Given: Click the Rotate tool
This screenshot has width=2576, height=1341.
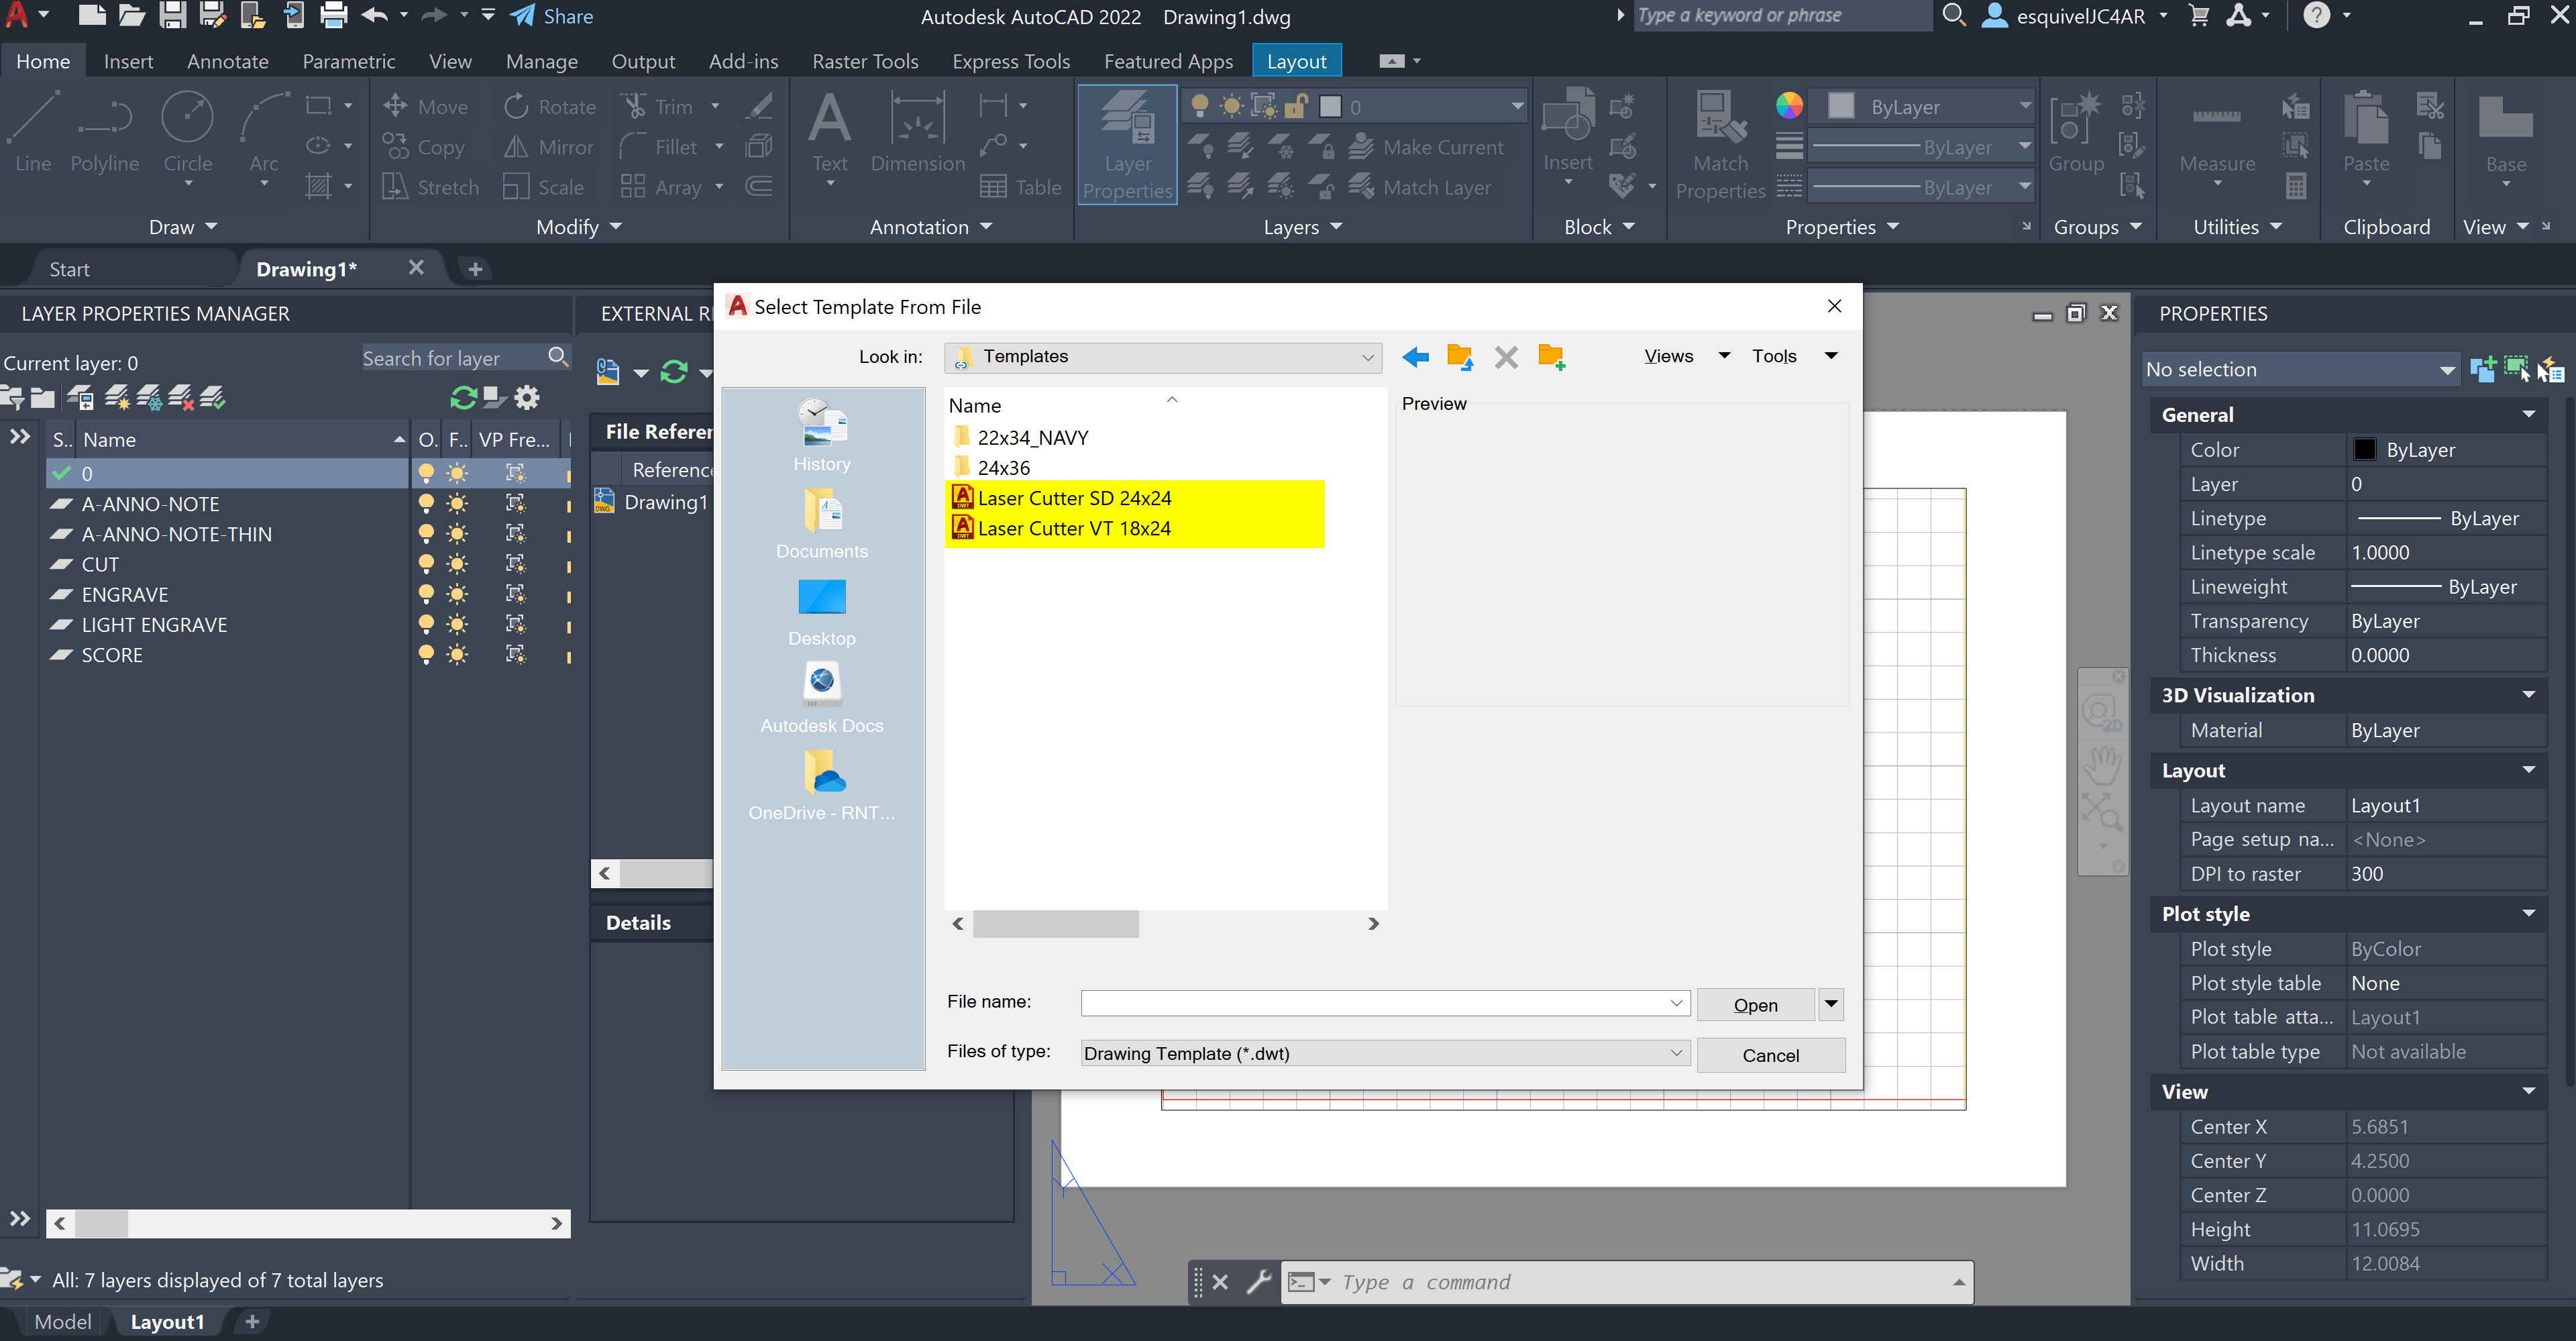Looking at the screenshot, I should pyautogui.click(x=550, y=107).
